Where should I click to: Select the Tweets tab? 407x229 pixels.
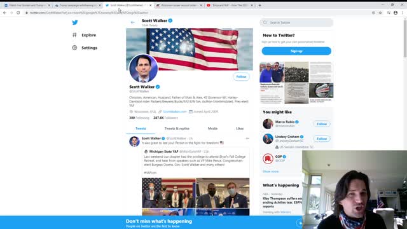coord(141,128)
